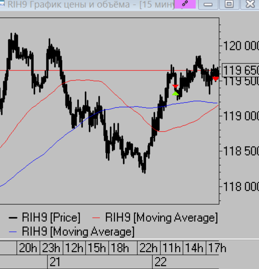
Task: Click the red down-triangle marker above green marker
Action: coord(175,87)
